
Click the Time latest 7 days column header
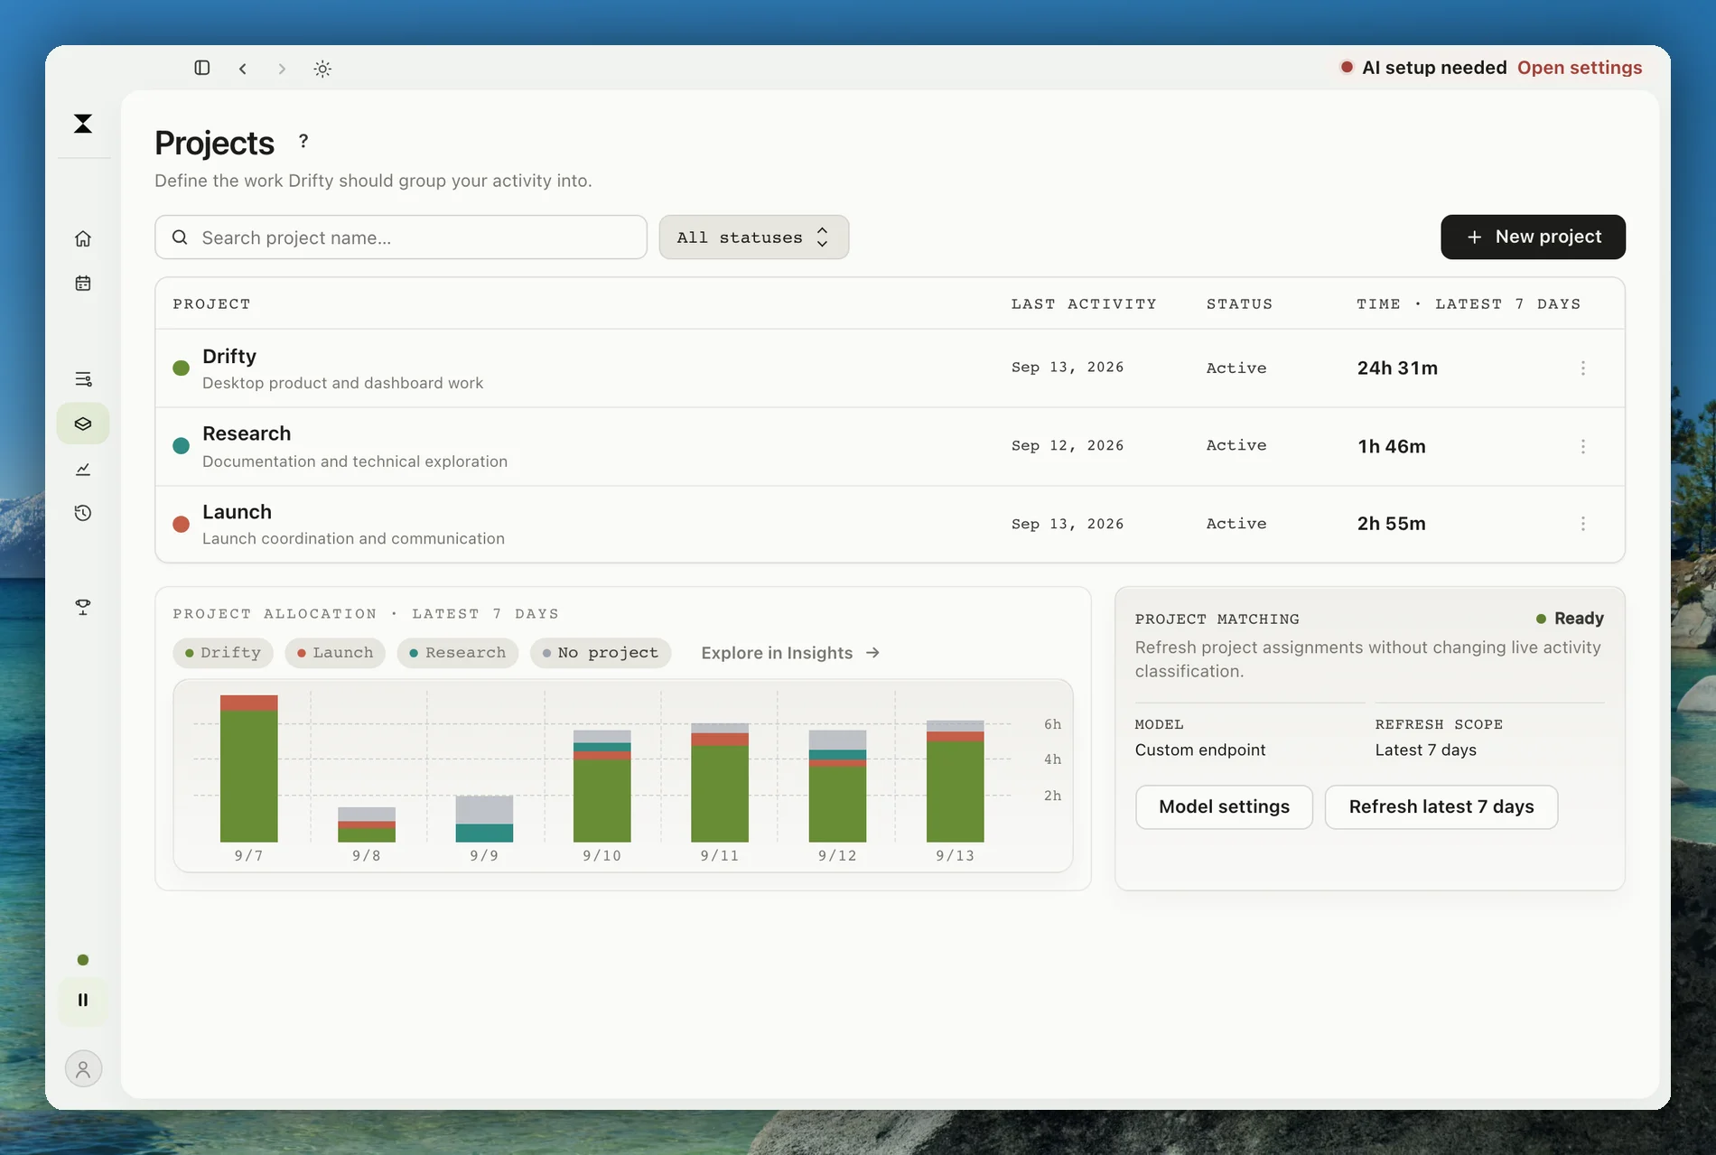click(x=1469, y=304)
